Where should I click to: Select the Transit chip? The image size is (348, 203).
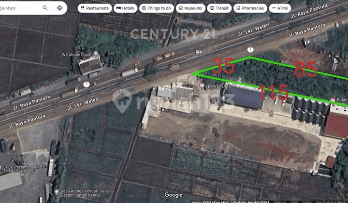coord(219,8)
